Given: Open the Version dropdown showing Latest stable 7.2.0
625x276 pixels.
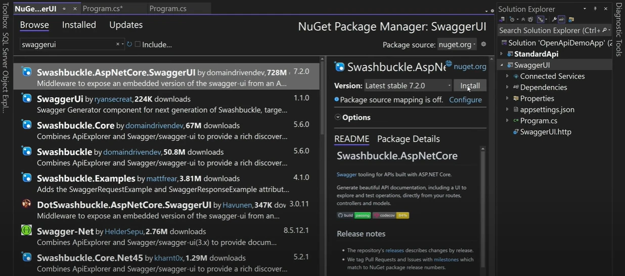Looking at the screenshot, I should 408,86.
